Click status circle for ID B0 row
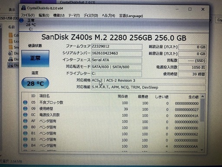The image size is (222, 167). pyautogui.click(x=25, y=127)
